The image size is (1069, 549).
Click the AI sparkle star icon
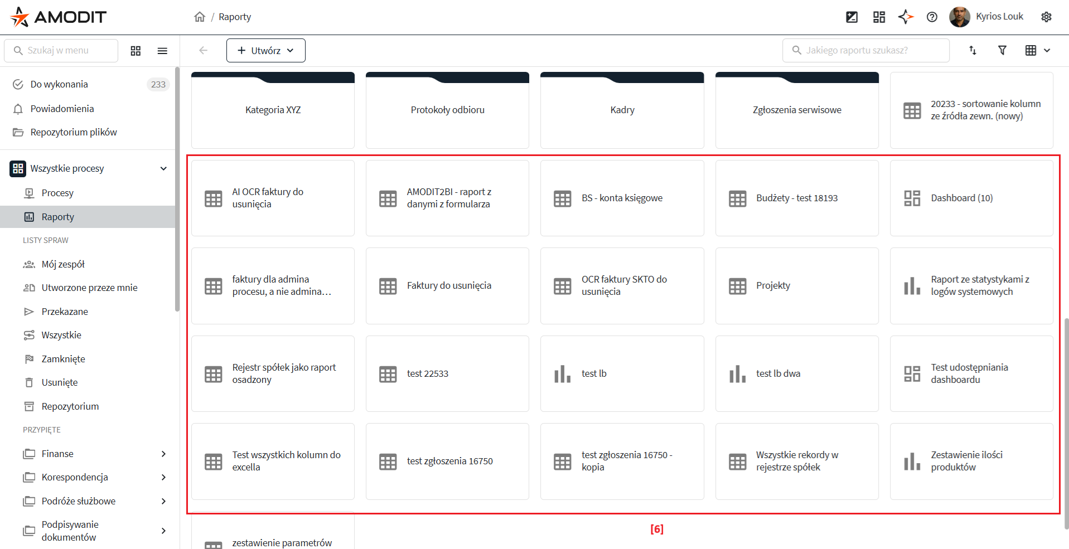[x=906, y=17]
